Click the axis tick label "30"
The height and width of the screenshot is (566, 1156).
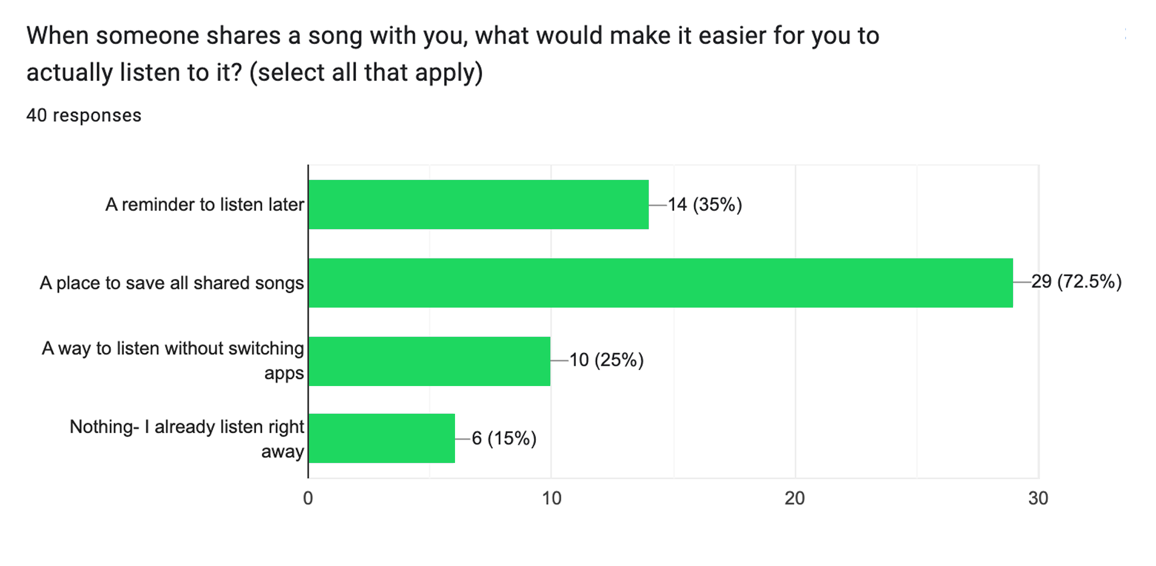1038,498
